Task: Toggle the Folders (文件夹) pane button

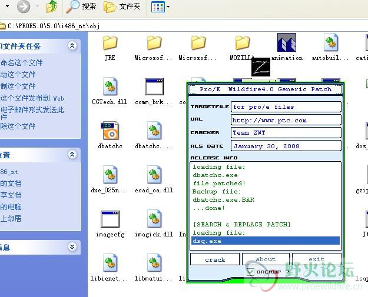Action: (122, 6)
